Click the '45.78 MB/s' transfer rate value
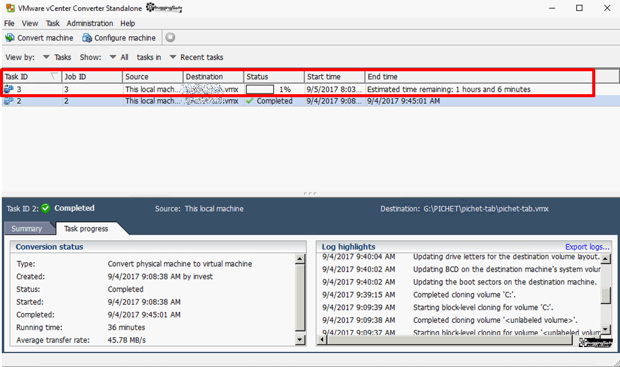Screen dimensions: 620x367 (x=127, y=340)
